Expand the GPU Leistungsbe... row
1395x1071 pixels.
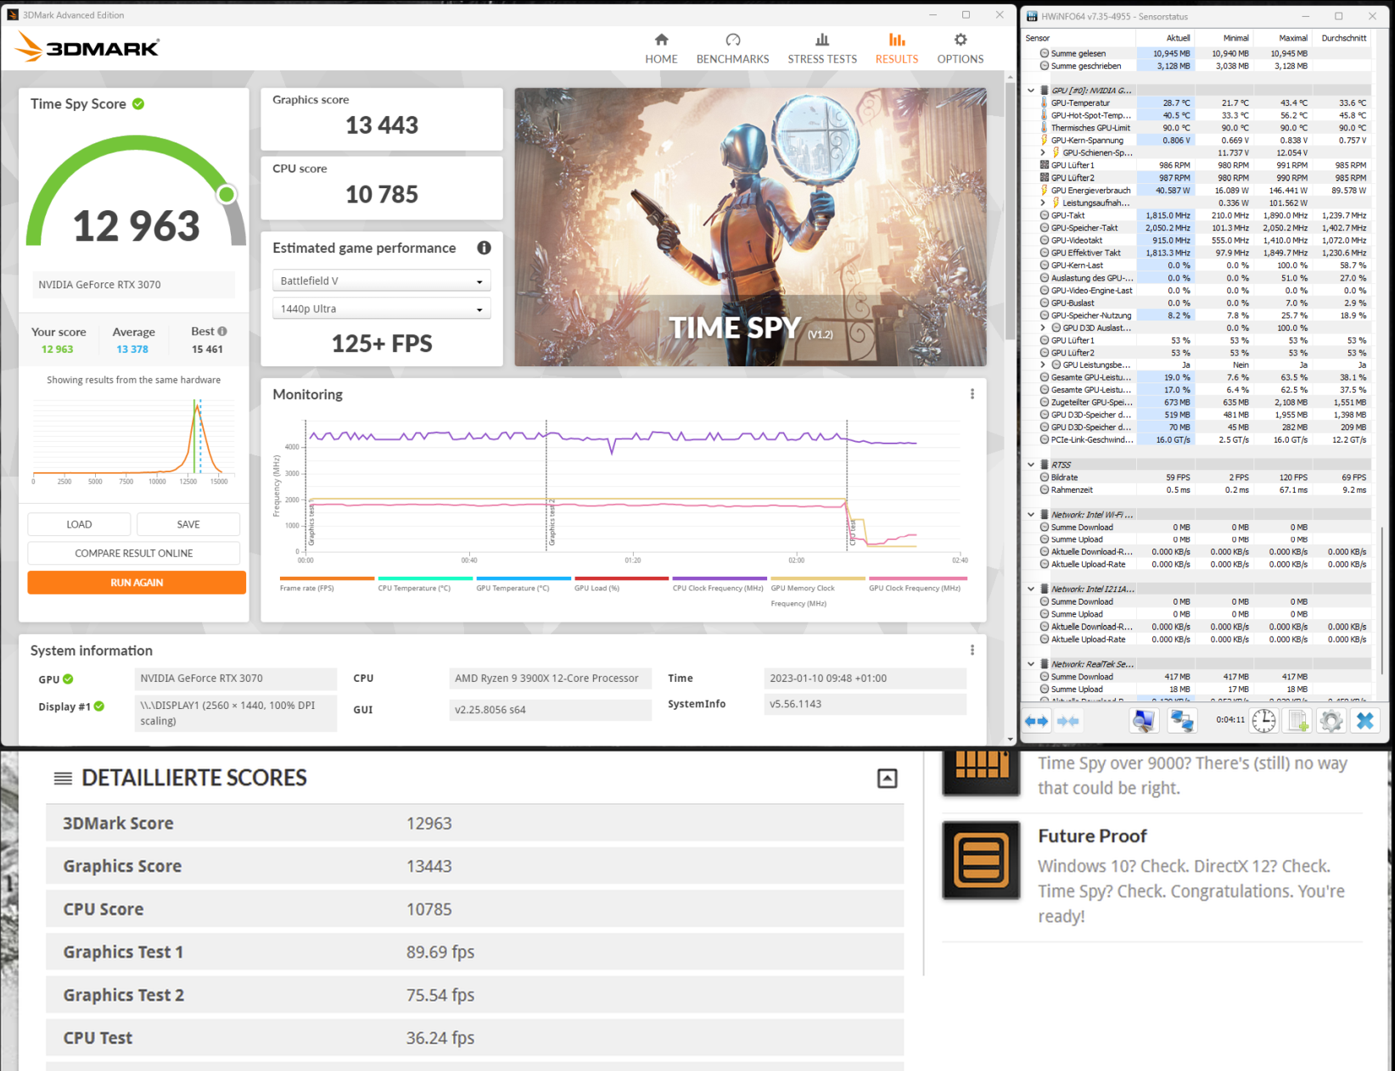[1043, 365]
